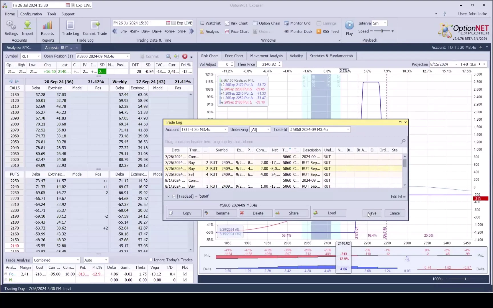Adjust the playback Speed slider
Screen dimensions: 493x308
click(382, 31)
